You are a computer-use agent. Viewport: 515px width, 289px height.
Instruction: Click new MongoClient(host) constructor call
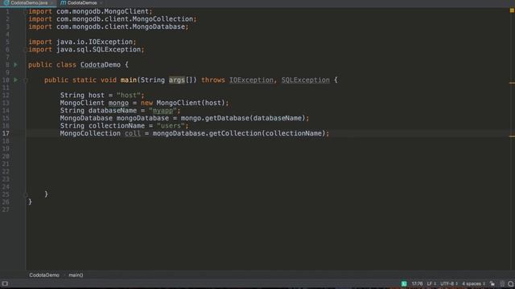[x=183, y=104]
